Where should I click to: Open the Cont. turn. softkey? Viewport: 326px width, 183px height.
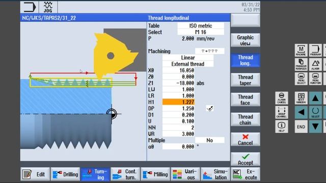[125, 174]
